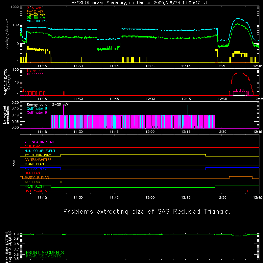Click the red bad packets spike marker
This screenshot has height=263, width=263.
click(247, 191)
